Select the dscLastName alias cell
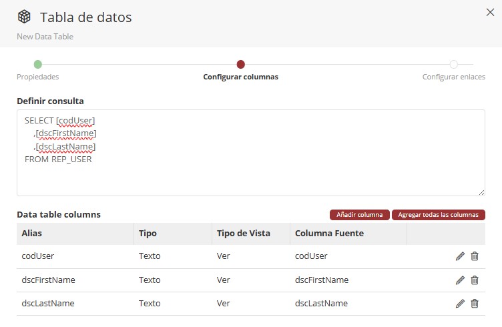 click(48, 304)
